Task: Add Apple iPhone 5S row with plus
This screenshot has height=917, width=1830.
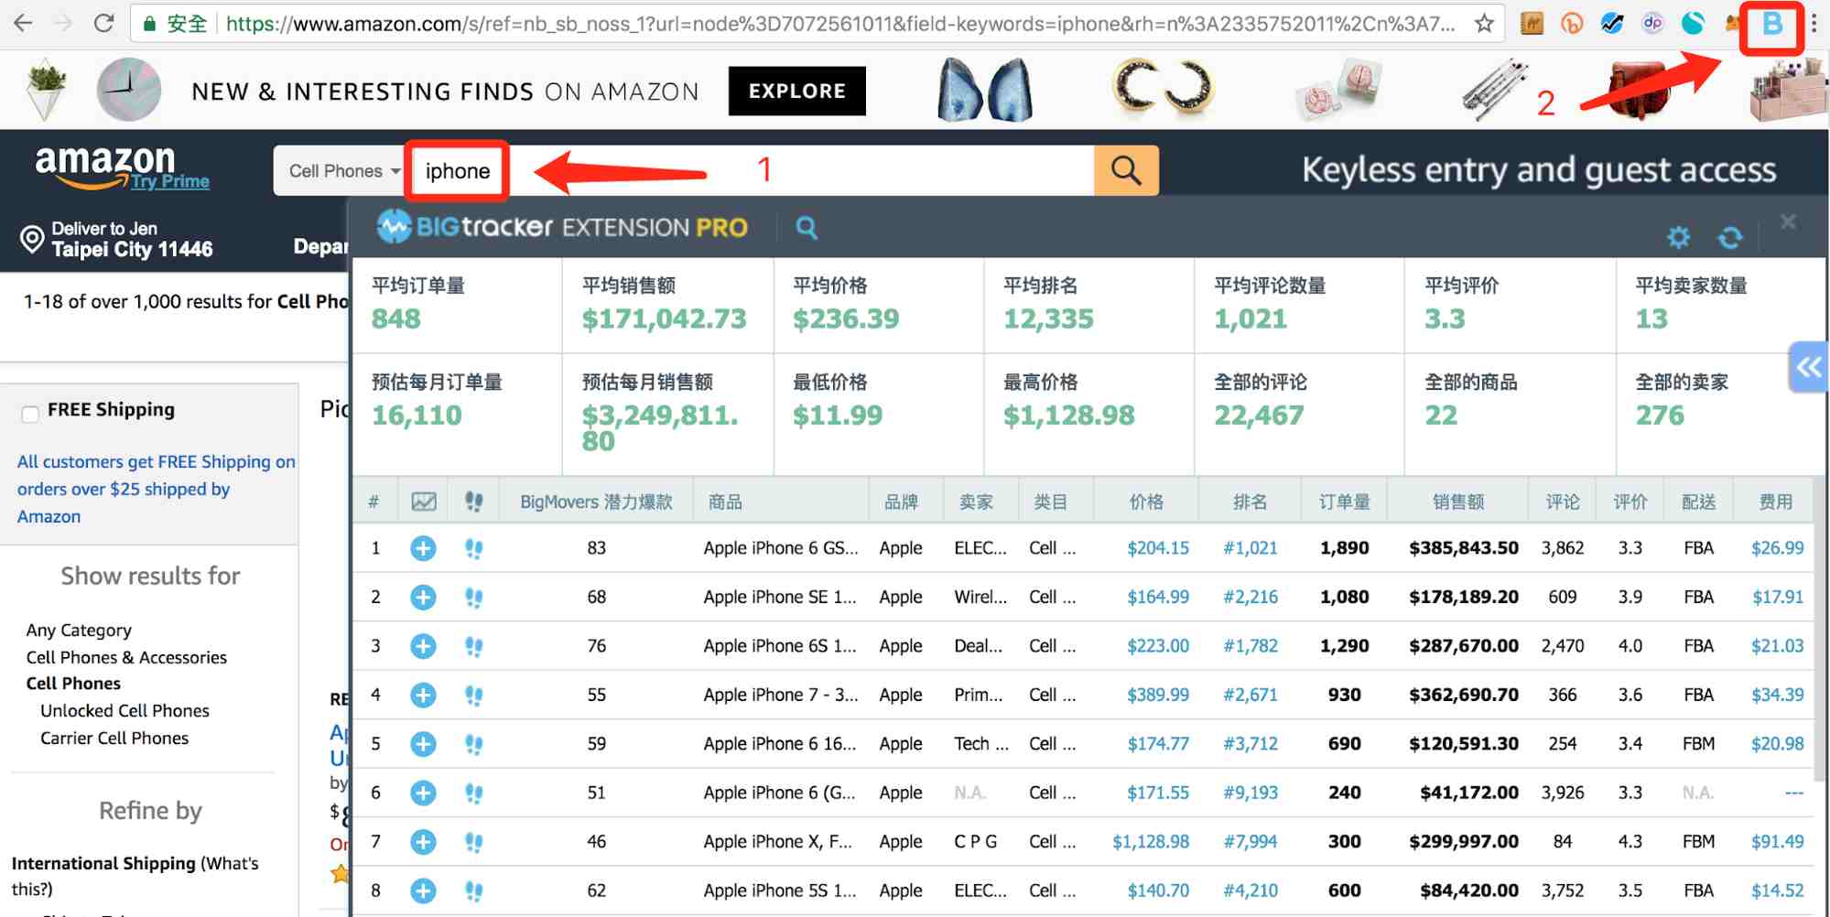Action: [x=423, y=890]
